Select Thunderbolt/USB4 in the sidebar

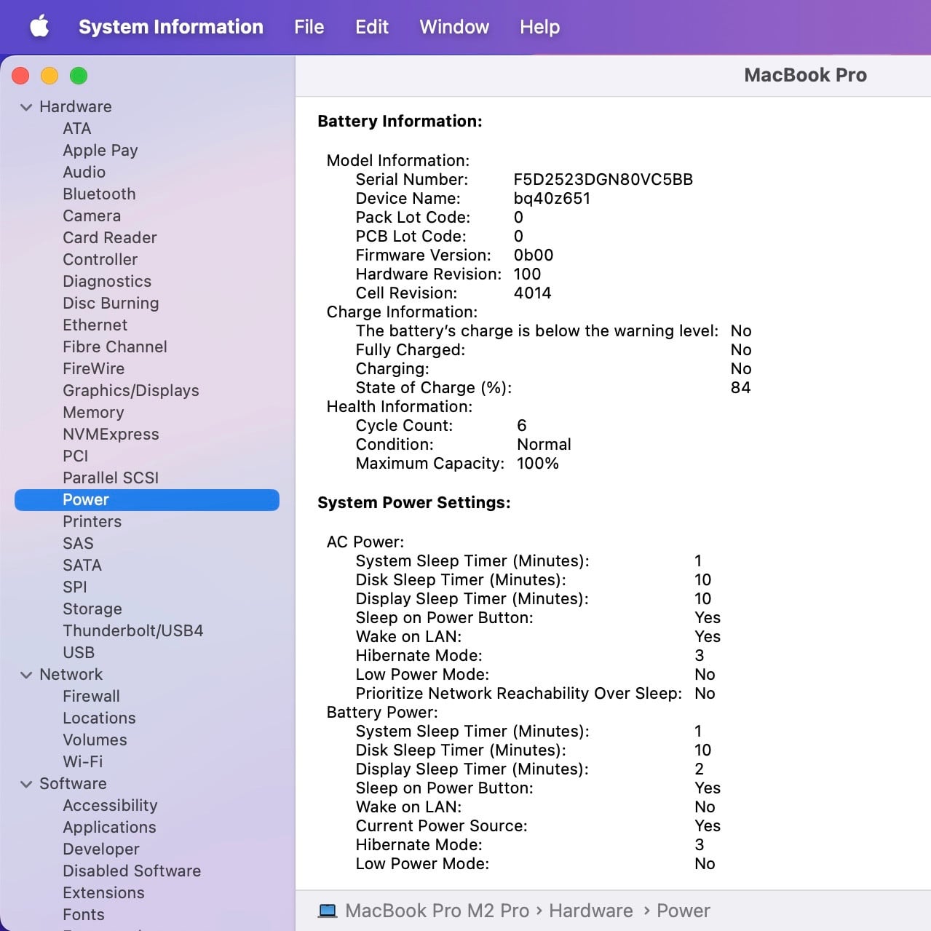tap(132, 630)
